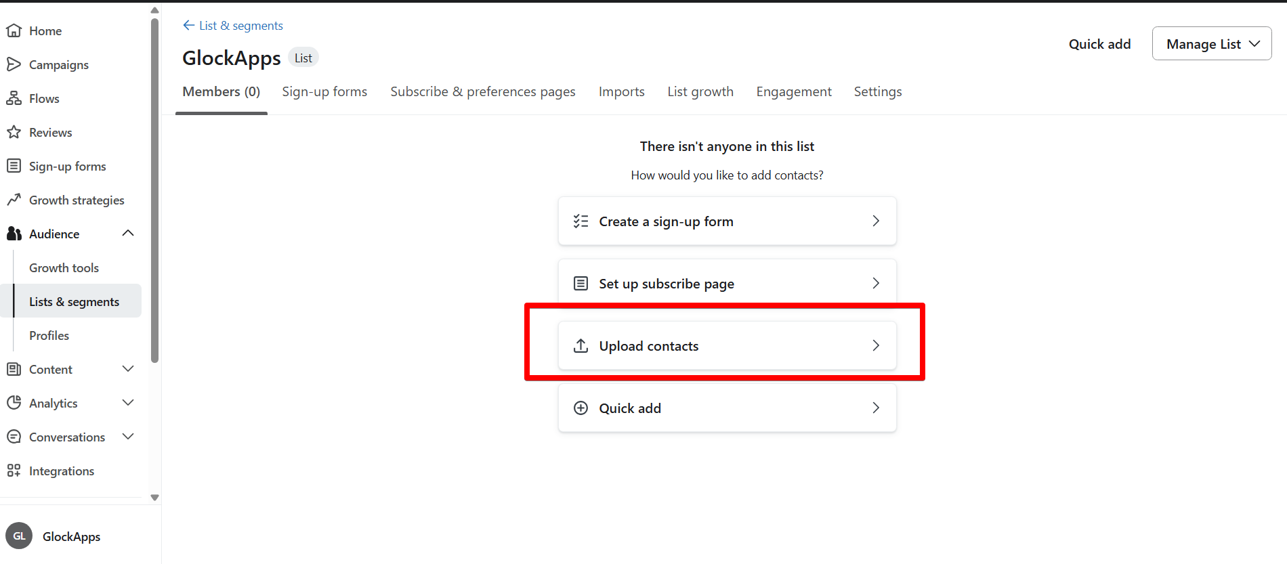Open Growth strategies trend arrow icon

coord(14,200)
